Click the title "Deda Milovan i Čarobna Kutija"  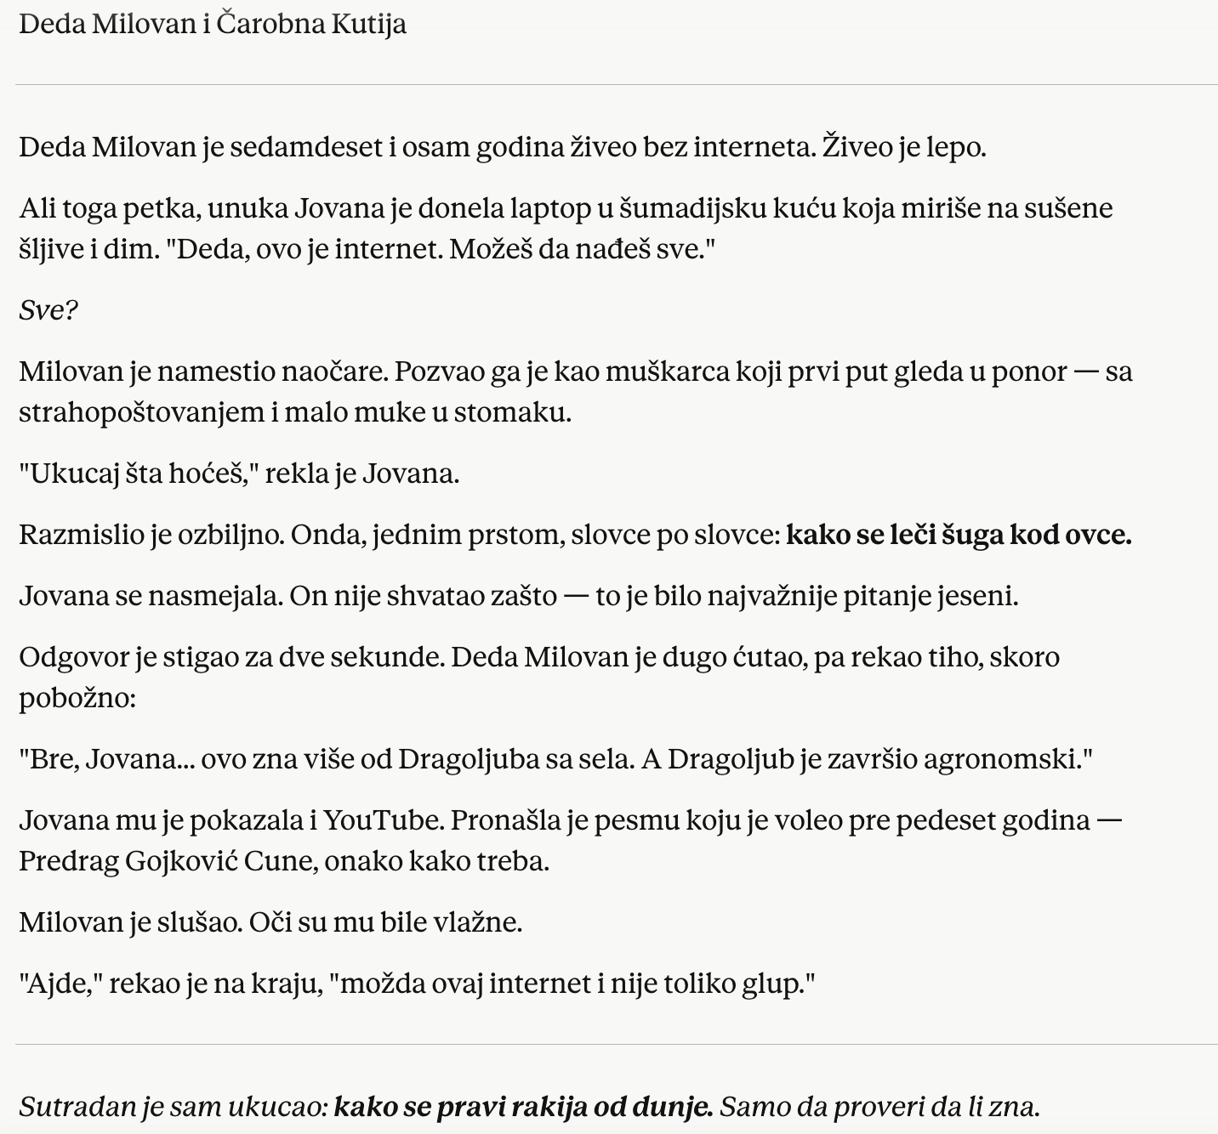[213, 24]
